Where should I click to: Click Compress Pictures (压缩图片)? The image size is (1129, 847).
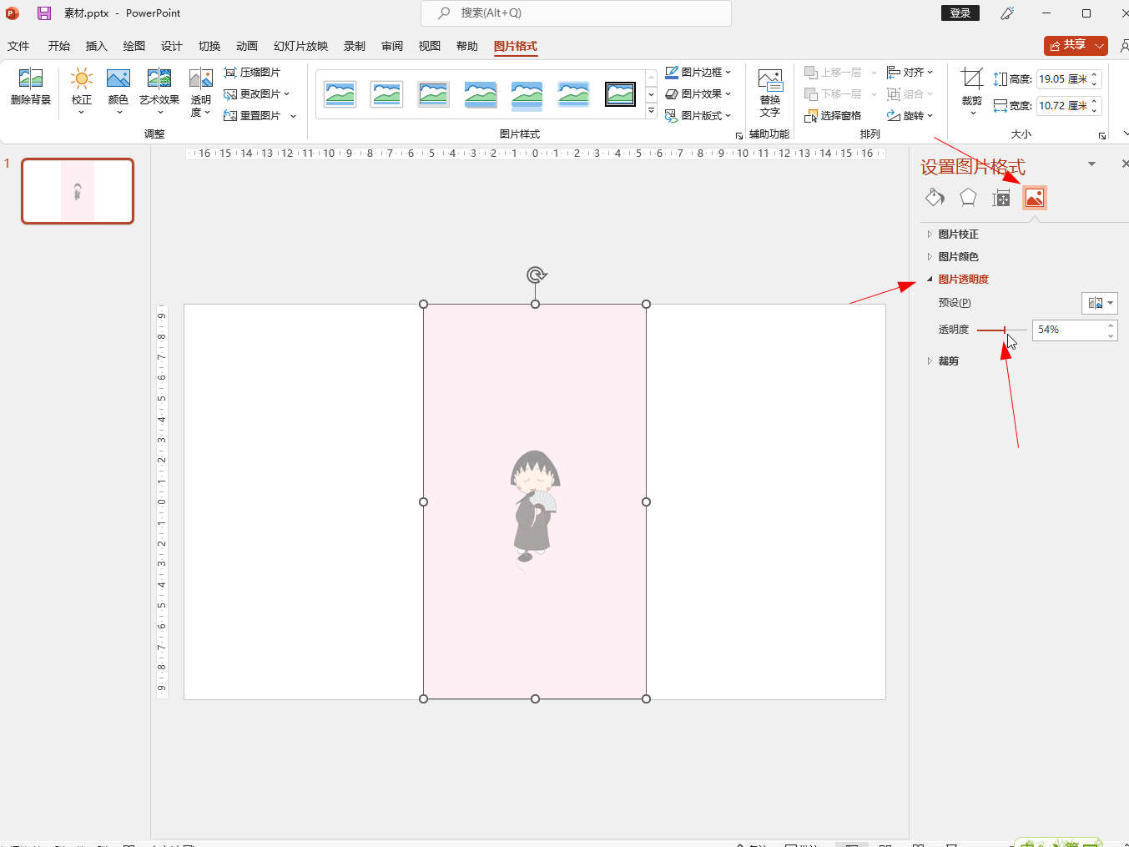click(252, 73)
